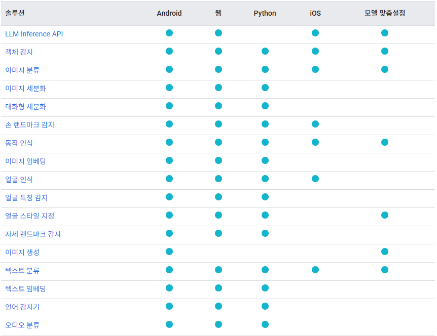The width and height of the screenshot is (437, 336).
Task: Click the iOS dot for 얼굴 인식
Action: point(315,179)
